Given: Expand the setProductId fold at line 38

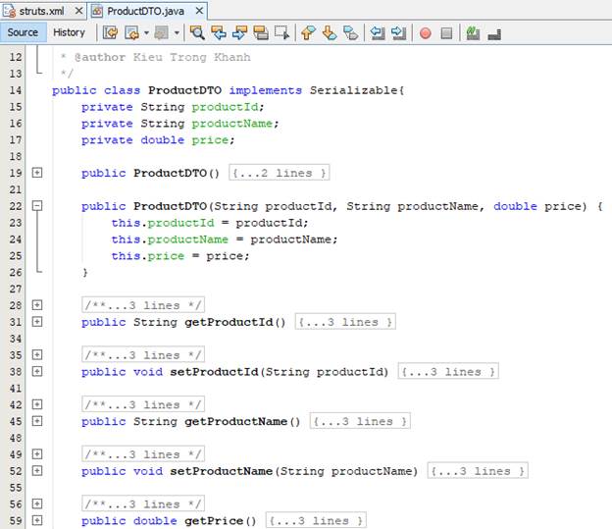Looking at the screenshot, I should click(x=37, y=371).
